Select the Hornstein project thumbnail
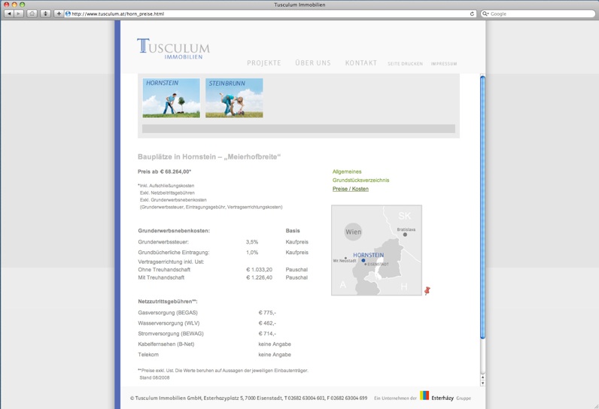Screen dimensions: 599x409 coord(171,98)
